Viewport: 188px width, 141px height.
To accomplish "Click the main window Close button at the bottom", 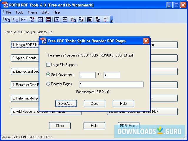I will point(60,126).
